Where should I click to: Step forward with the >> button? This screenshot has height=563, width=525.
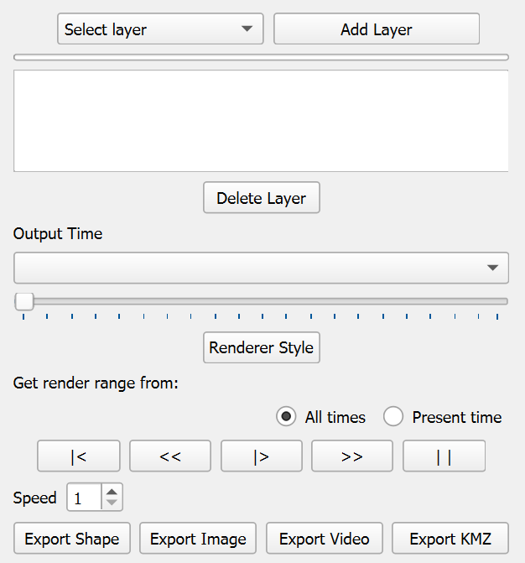click(x=352, y=456)
